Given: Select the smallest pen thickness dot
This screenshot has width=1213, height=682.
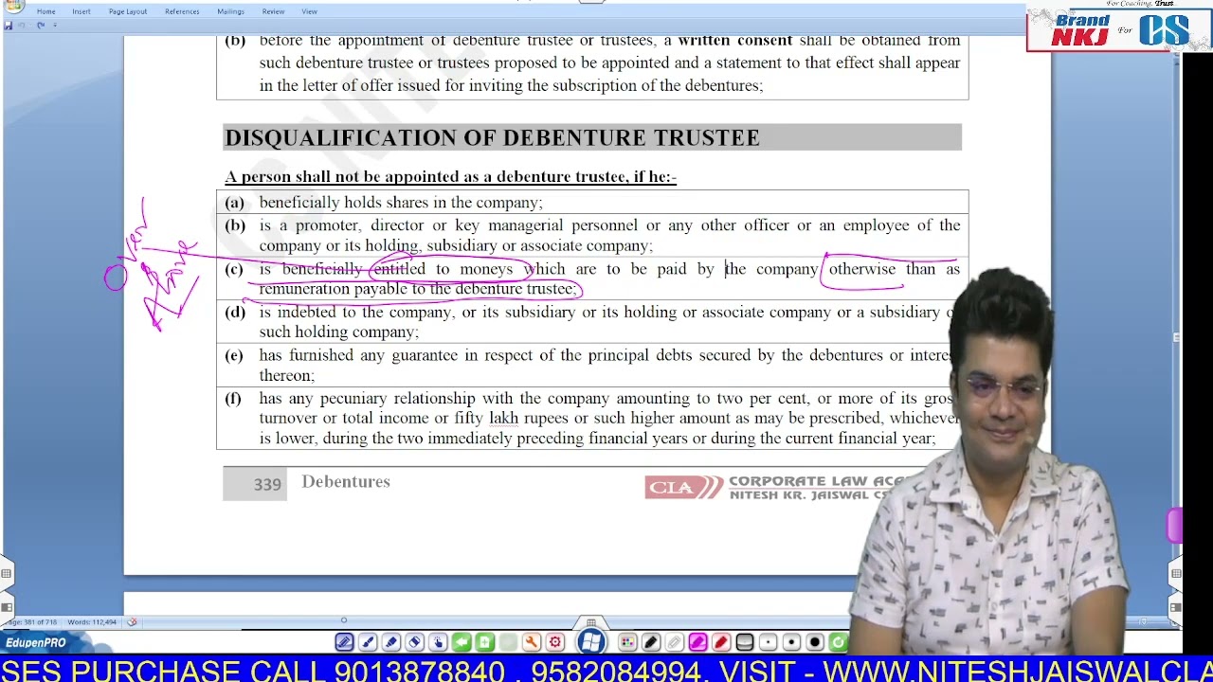Looking at the screenshot, I should pos(768,642).
